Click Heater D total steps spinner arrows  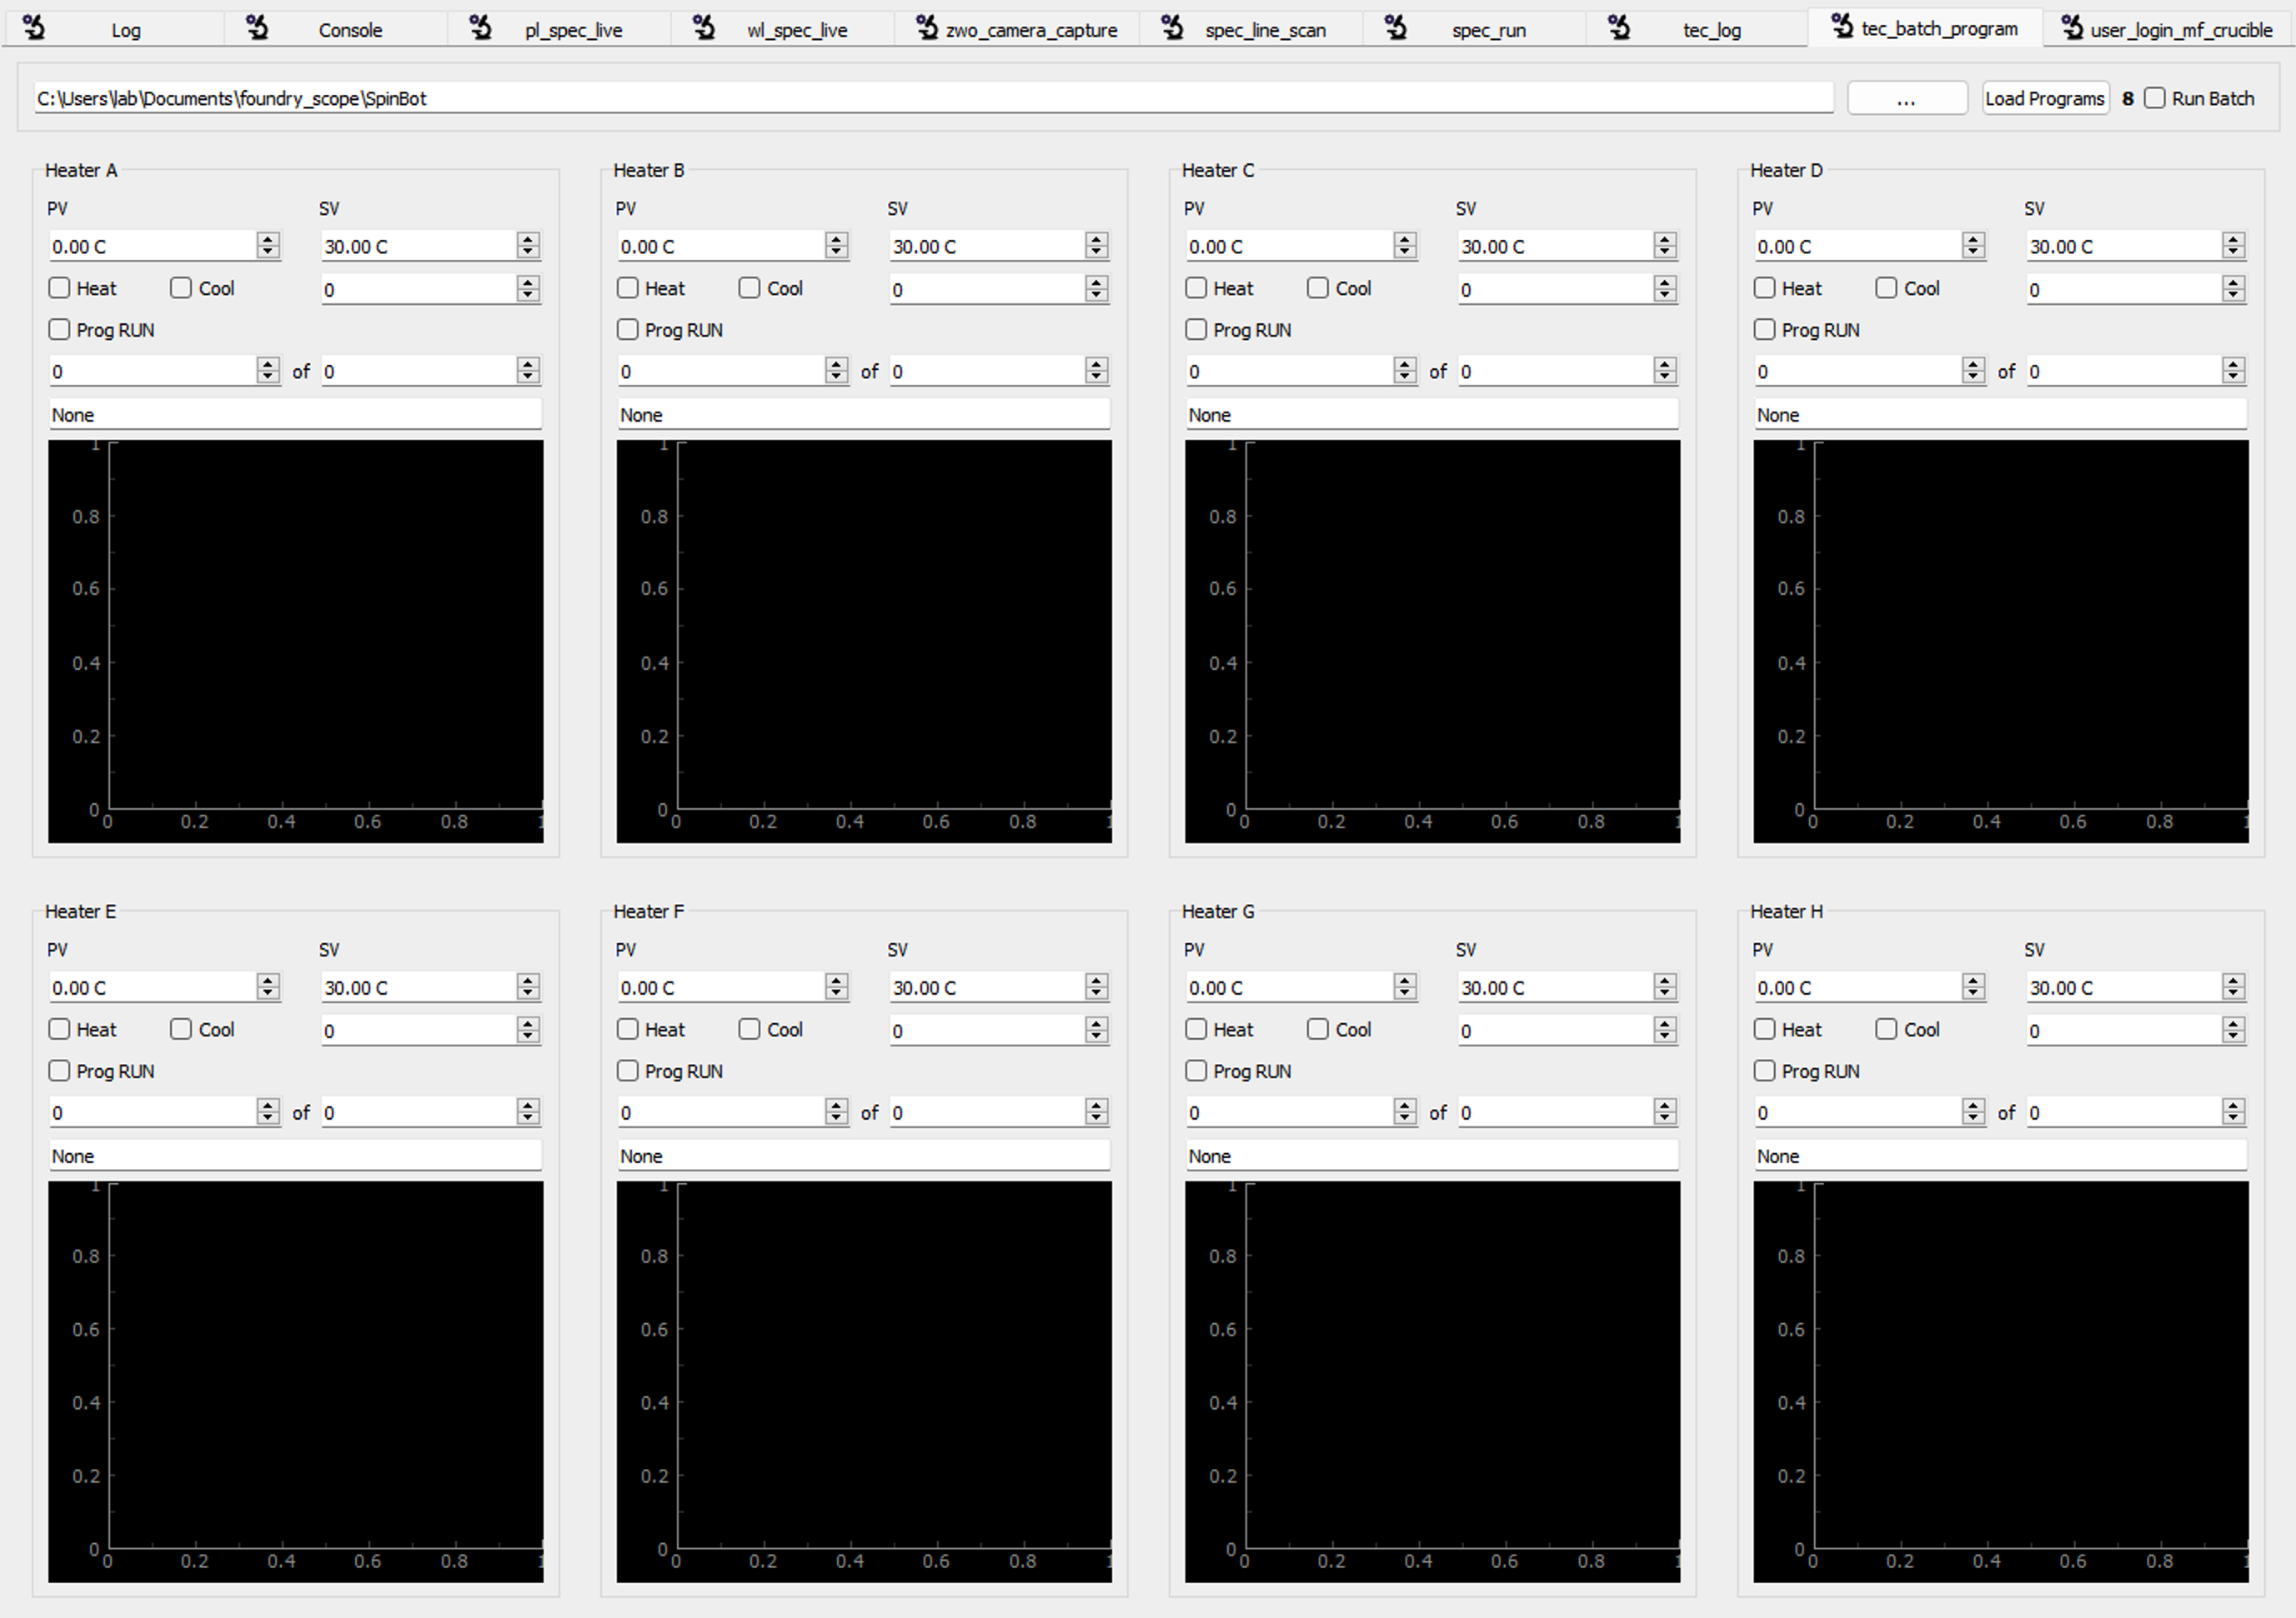[x=2233, y=371]
